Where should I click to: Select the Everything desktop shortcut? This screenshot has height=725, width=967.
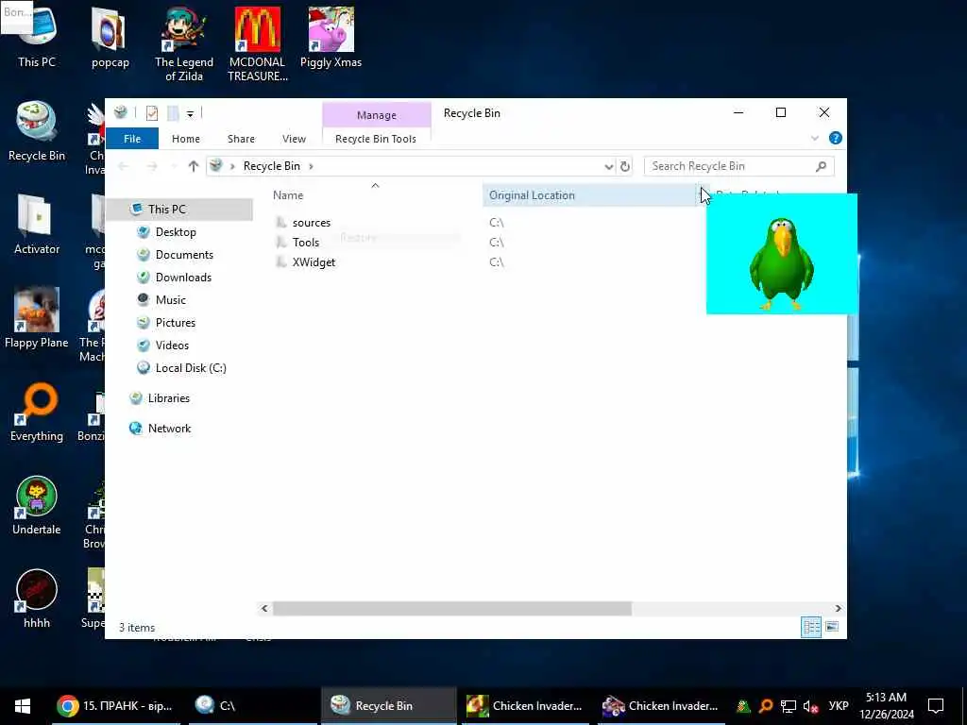coord(37,412)
